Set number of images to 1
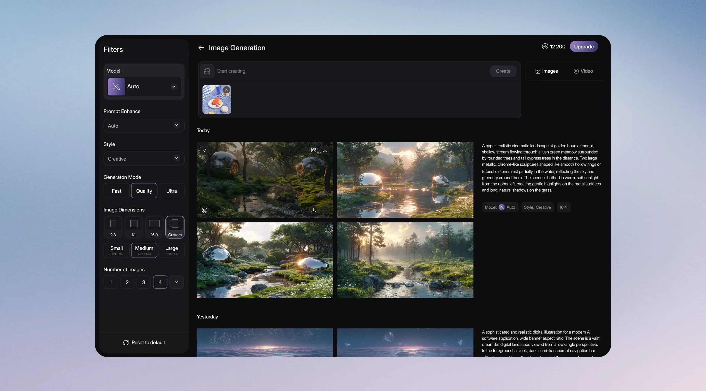706x391 pixels. (x=111, y=282)
